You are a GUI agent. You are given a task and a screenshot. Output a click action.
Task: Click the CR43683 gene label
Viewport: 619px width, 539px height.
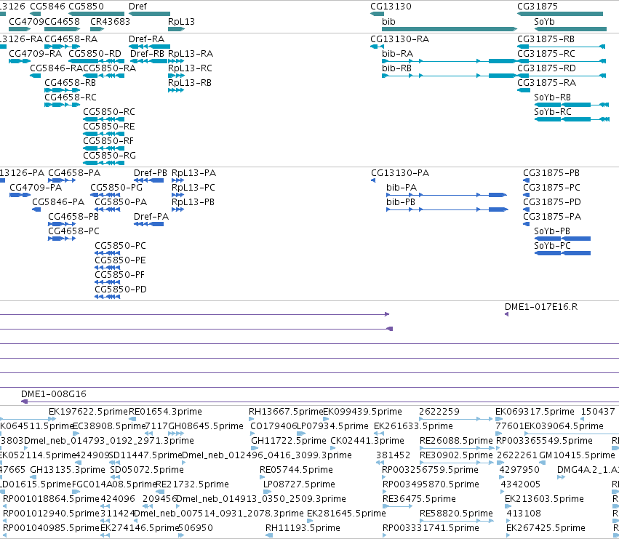(110, 21)
